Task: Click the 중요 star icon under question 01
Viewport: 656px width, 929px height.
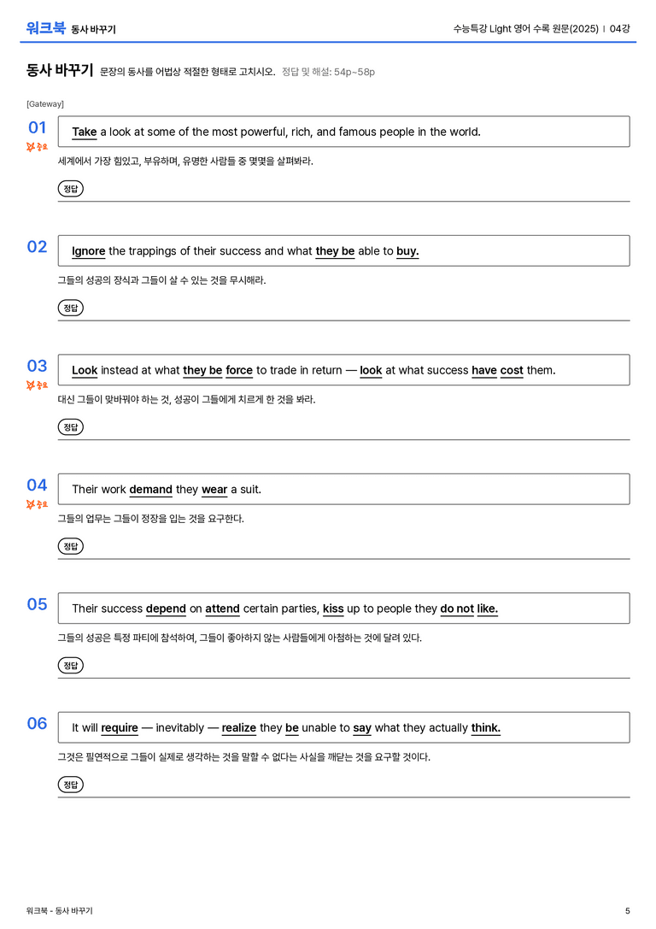Action: tap(37, 146)
